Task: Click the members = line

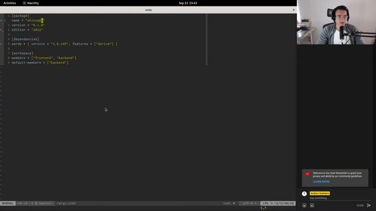Action: pos(44,58)
